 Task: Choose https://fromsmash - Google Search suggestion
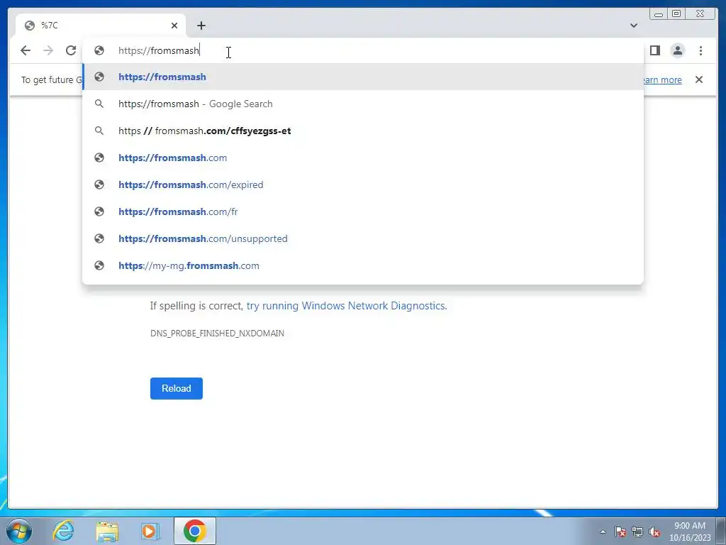coord(363,104)
